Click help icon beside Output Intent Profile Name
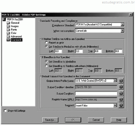Image resolution: width=135 pixels, height=126 pixels. point(121,81)
